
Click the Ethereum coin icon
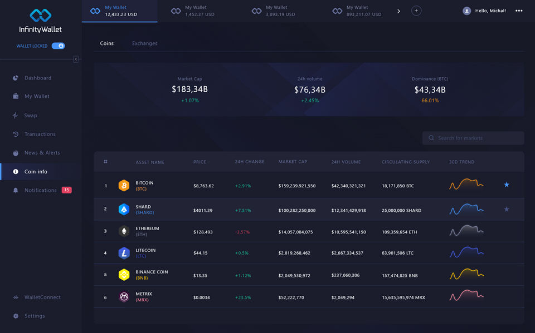tap(124, 231)
